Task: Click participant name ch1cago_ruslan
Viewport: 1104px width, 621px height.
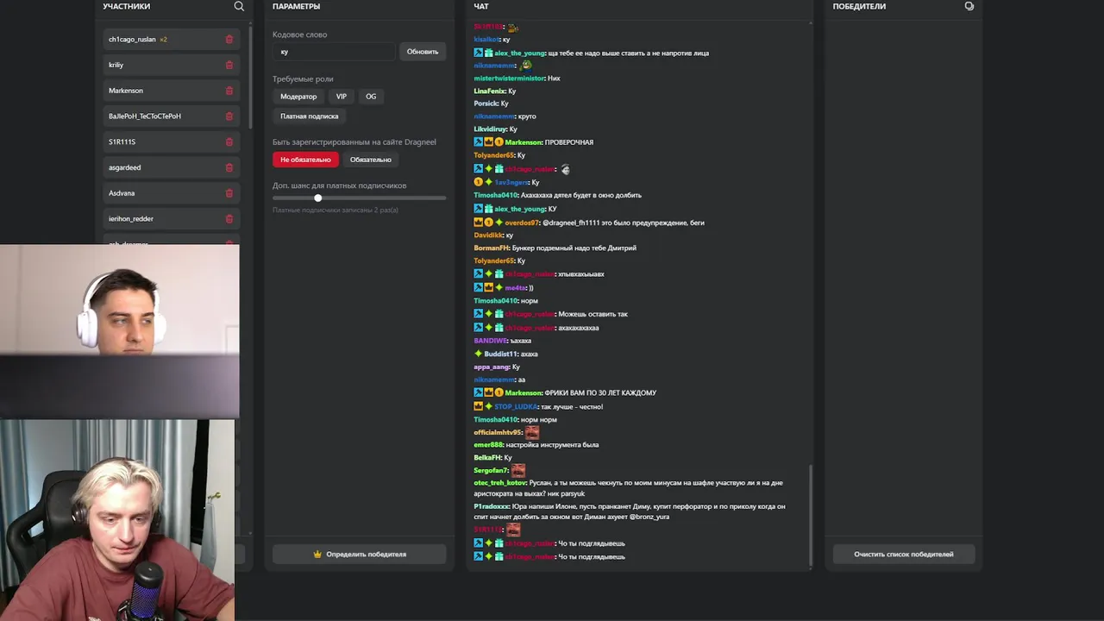Action: [132, 39]
